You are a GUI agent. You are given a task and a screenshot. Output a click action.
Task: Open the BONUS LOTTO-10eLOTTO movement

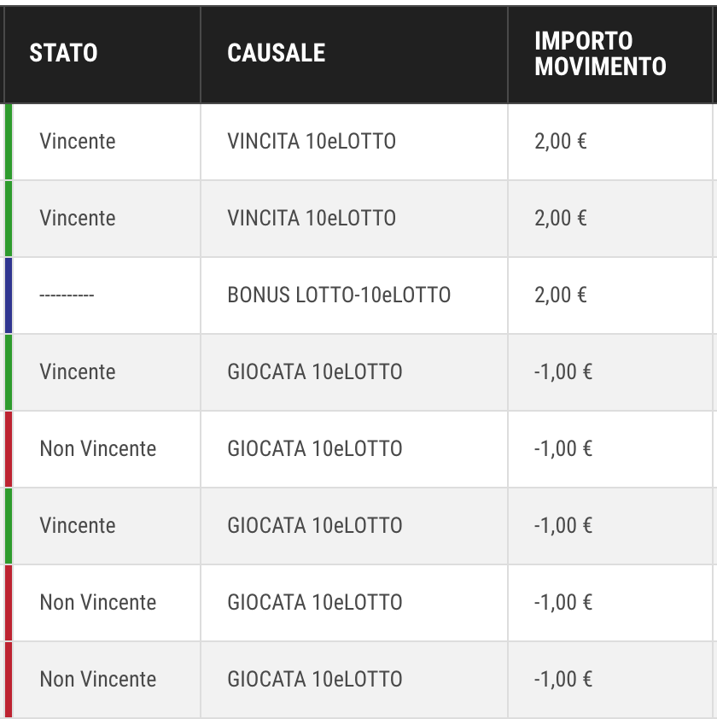click(x=339, y=295)
